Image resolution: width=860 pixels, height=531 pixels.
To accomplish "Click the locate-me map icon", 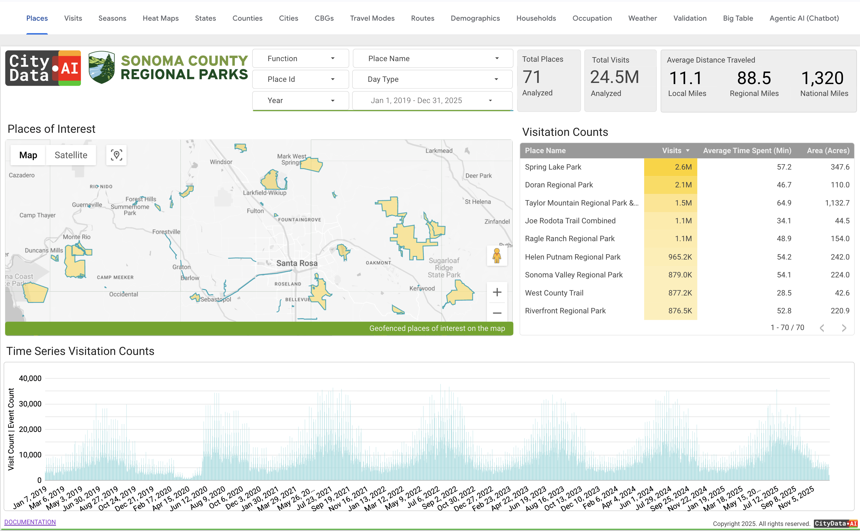I will (116, 155).
